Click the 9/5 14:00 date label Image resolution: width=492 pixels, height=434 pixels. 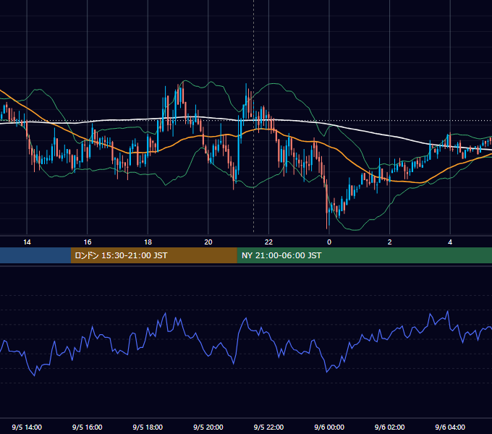27,427
